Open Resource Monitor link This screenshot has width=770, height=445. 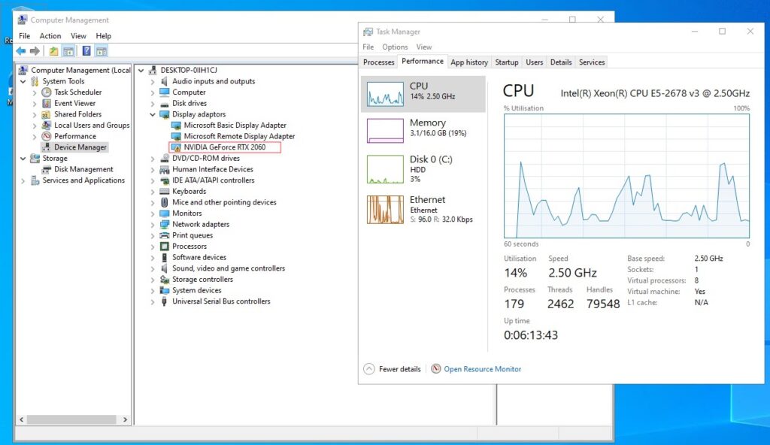[x=482, y=369]
